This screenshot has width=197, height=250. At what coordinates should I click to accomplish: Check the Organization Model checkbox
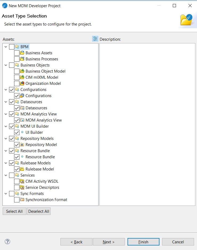17,84
